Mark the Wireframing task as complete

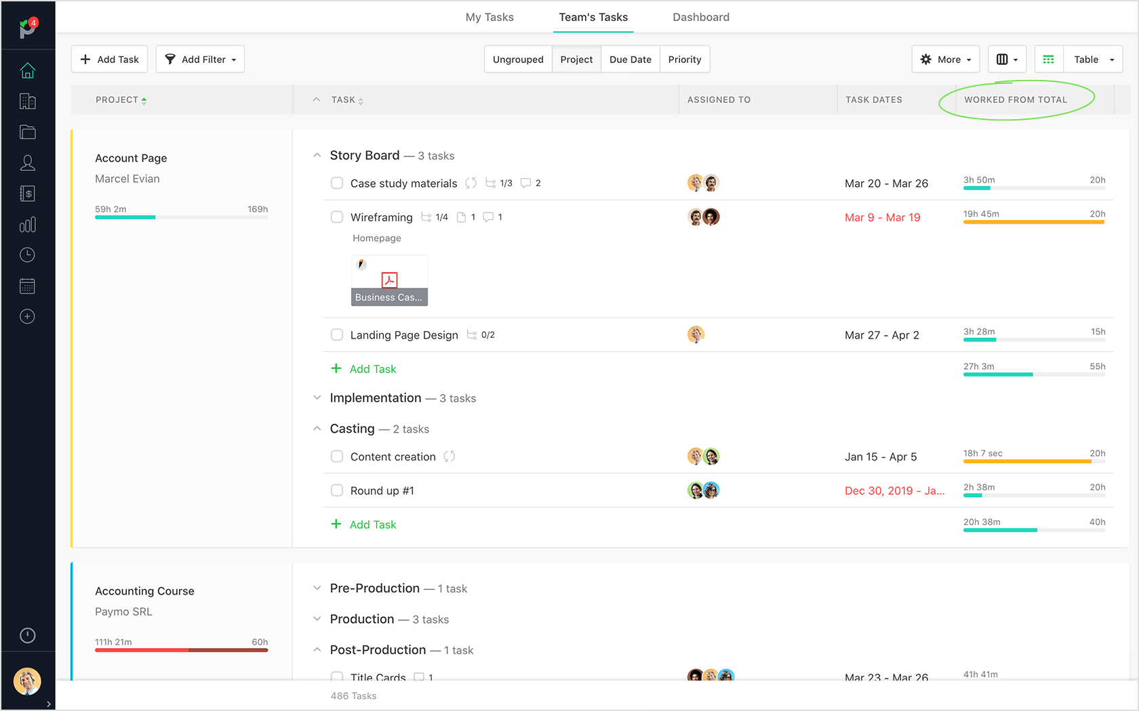[x=337, y=217]
